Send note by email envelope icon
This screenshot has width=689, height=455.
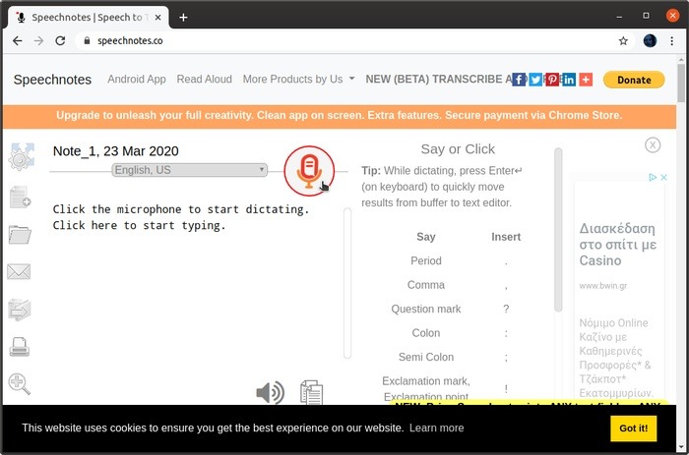(x=19, y=271)
